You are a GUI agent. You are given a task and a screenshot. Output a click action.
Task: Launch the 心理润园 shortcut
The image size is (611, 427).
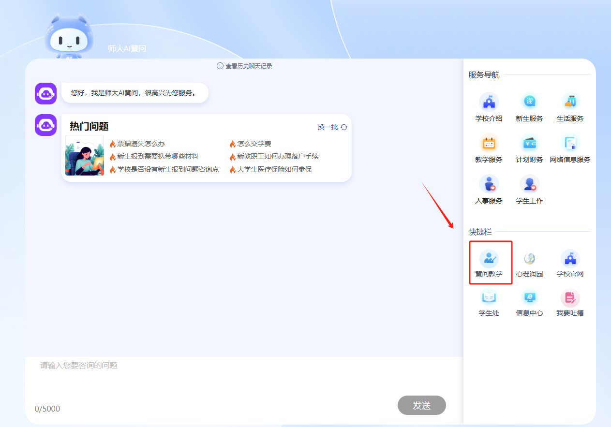click(529, 263)
